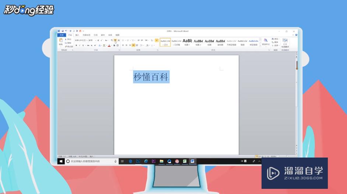Viewport: 347px width, 194px height.
Task: Click Find in the editing group
Action: [275, 39]
